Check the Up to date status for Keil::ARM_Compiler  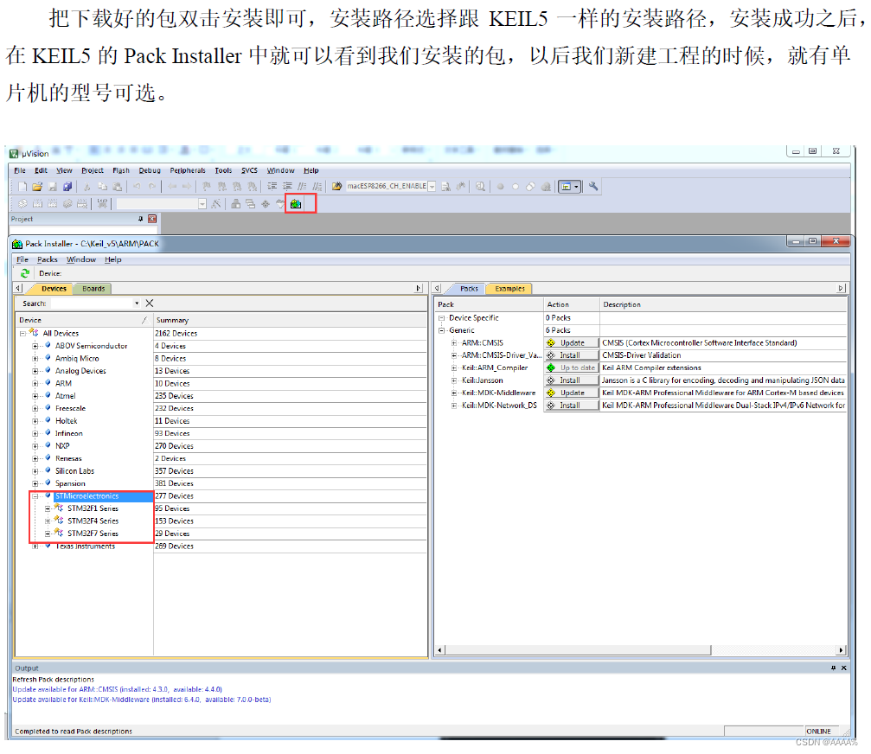571,367
